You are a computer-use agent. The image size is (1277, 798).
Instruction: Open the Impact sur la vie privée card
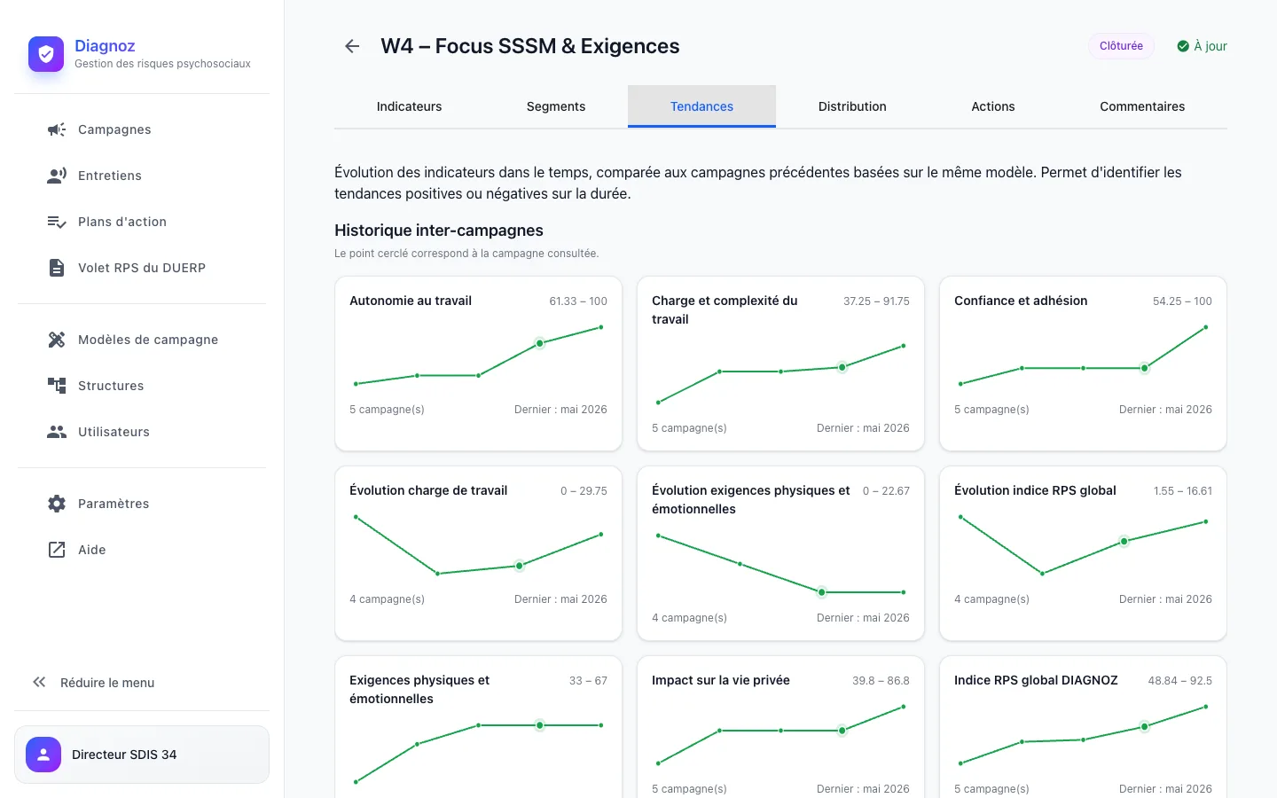[x=780, y=727]
